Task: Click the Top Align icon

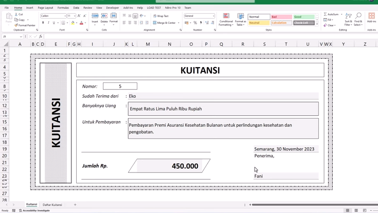Action: tap(124, 16)
